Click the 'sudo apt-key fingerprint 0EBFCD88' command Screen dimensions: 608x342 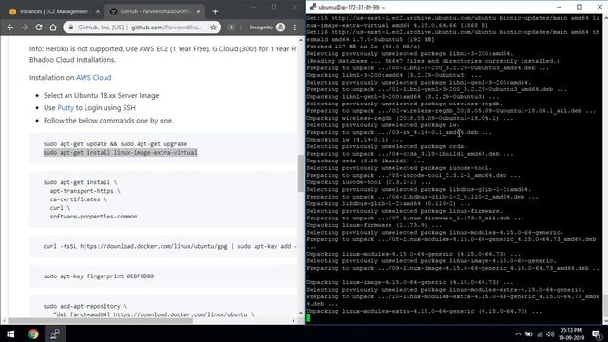[x=99, y=276]
